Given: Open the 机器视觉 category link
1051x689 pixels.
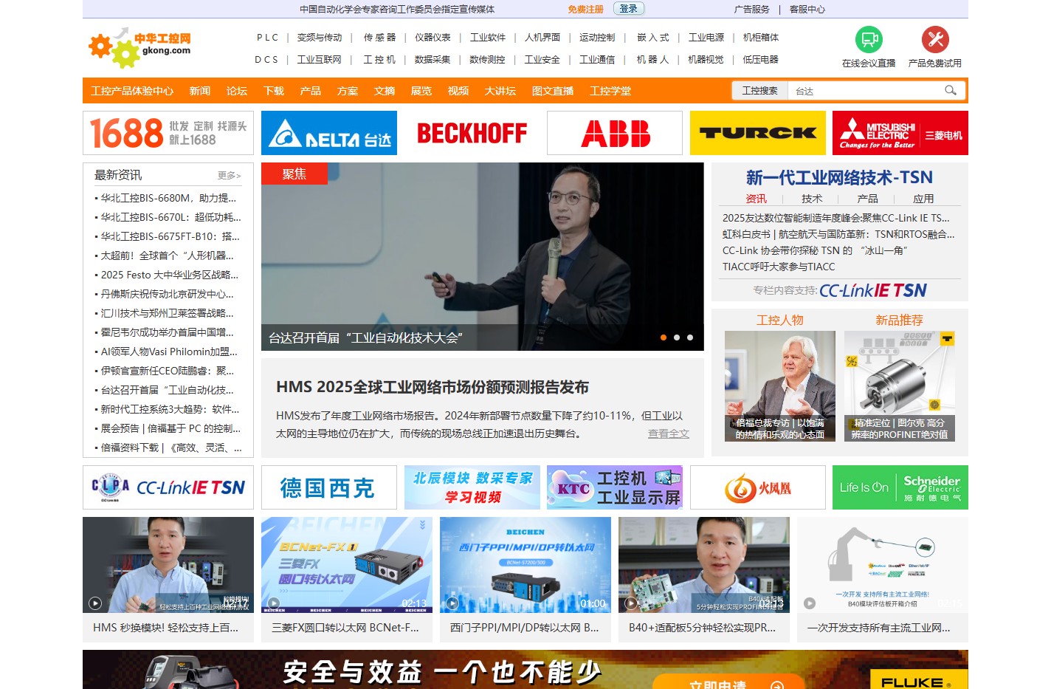Looking at the screenshot, I should 706,59.
